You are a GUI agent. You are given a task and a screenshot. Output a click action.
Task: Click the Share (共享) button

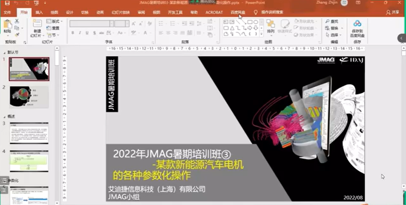point(393,12)
